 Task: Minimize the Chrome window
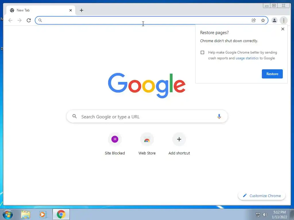(x=267, y=6)
